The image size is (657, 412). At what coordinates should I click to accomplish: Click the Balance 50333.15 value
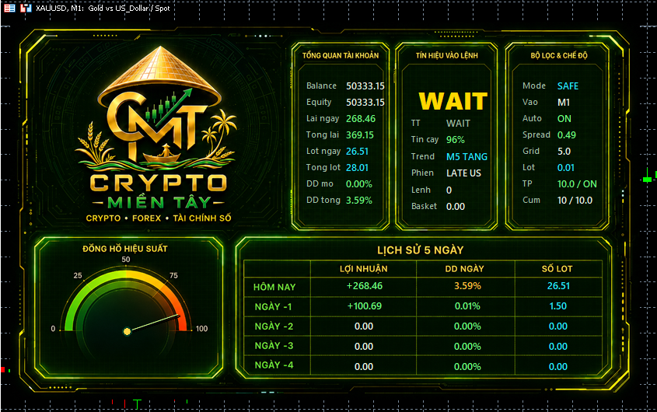[x=365, y=86]
